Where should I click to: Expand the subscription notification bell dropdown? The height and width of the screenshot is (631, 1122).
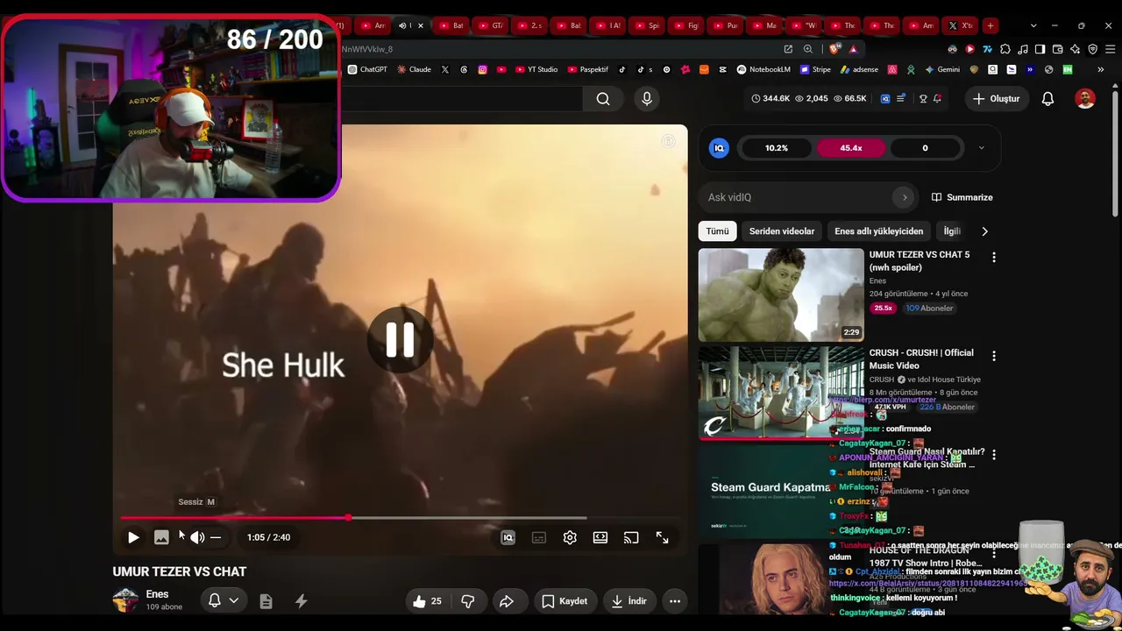pos(224,600)
